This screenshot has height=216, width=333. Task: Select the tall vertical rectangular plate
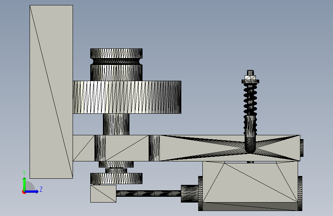tap(51, 92)
